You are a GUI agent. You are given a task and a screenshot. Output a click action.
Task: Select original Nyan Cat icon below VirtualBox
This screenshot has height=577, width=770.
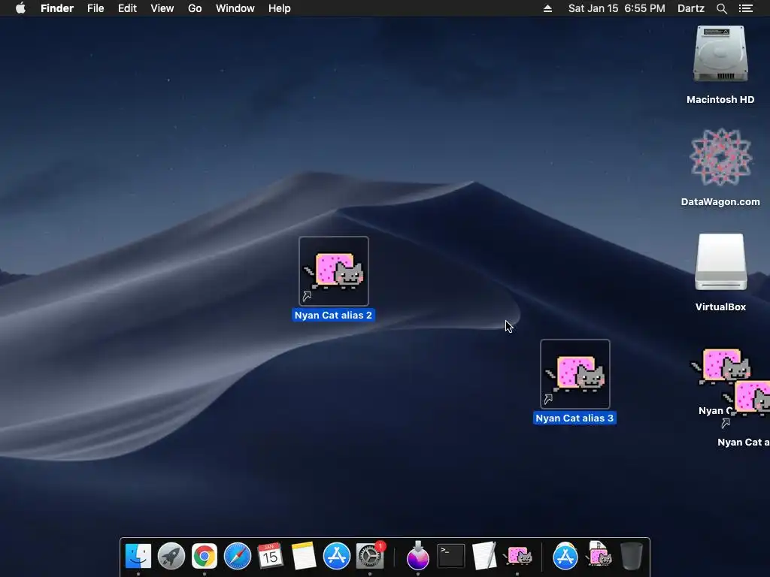click(720, 367)
